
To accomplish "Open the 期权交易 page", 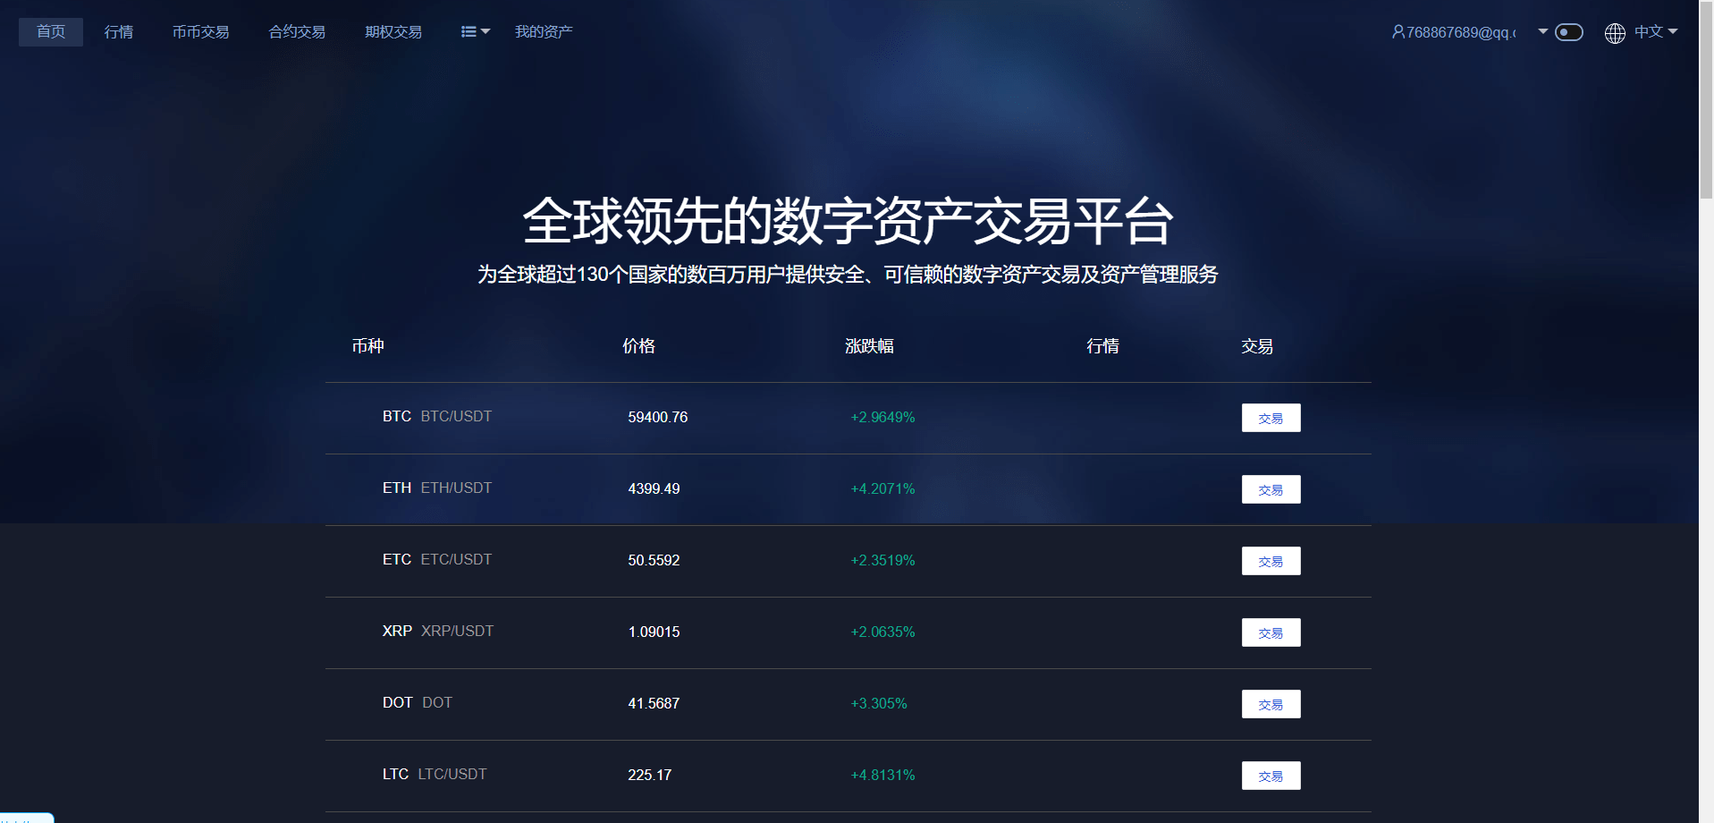I will pyautogui.click(x=393, y=32).
